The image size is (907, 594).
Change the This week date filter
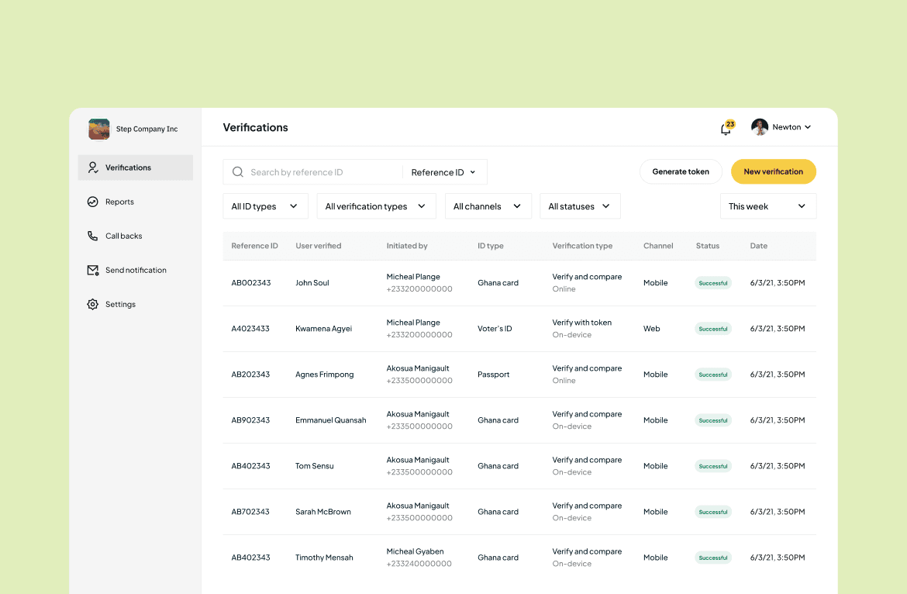[767, 206]
